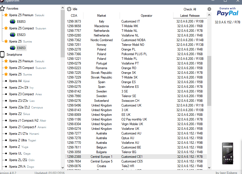Sort by the Operator column header
This screenshot has width=242, height=174.
pos(147,16)
